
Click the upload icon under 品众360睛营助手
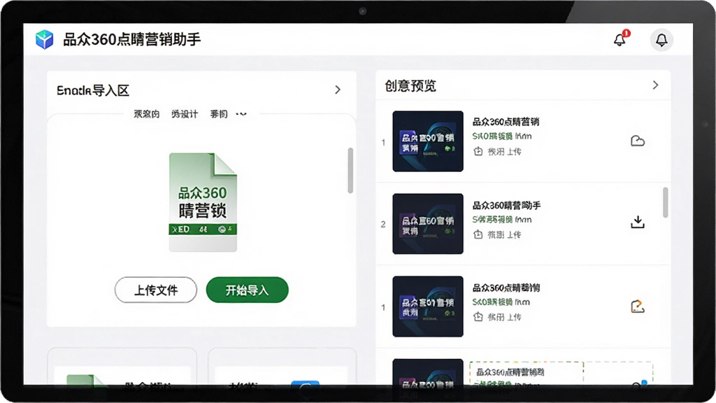(478, 234)
